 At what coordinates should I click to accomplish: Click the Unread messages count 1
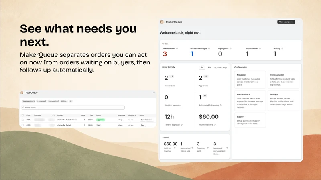pyautogui.click(x=192, y=54)
